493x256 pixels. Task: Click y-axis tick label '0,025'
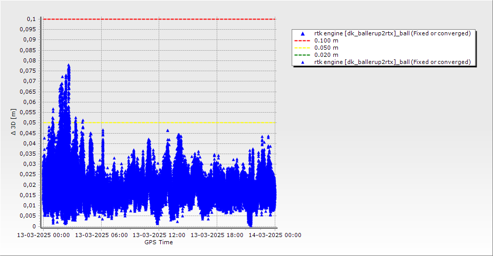(28, 174)
